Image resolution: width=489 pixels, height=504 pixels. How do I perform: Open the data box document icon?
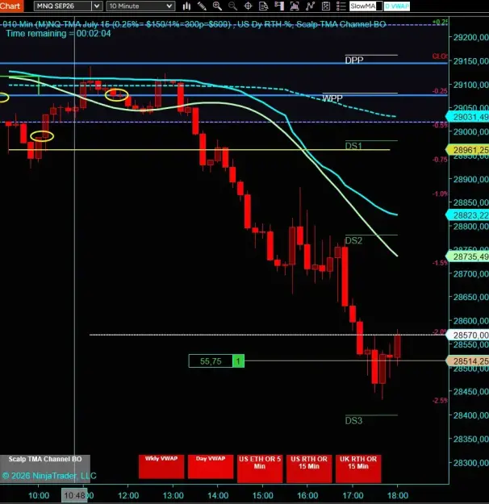(264, 6)
